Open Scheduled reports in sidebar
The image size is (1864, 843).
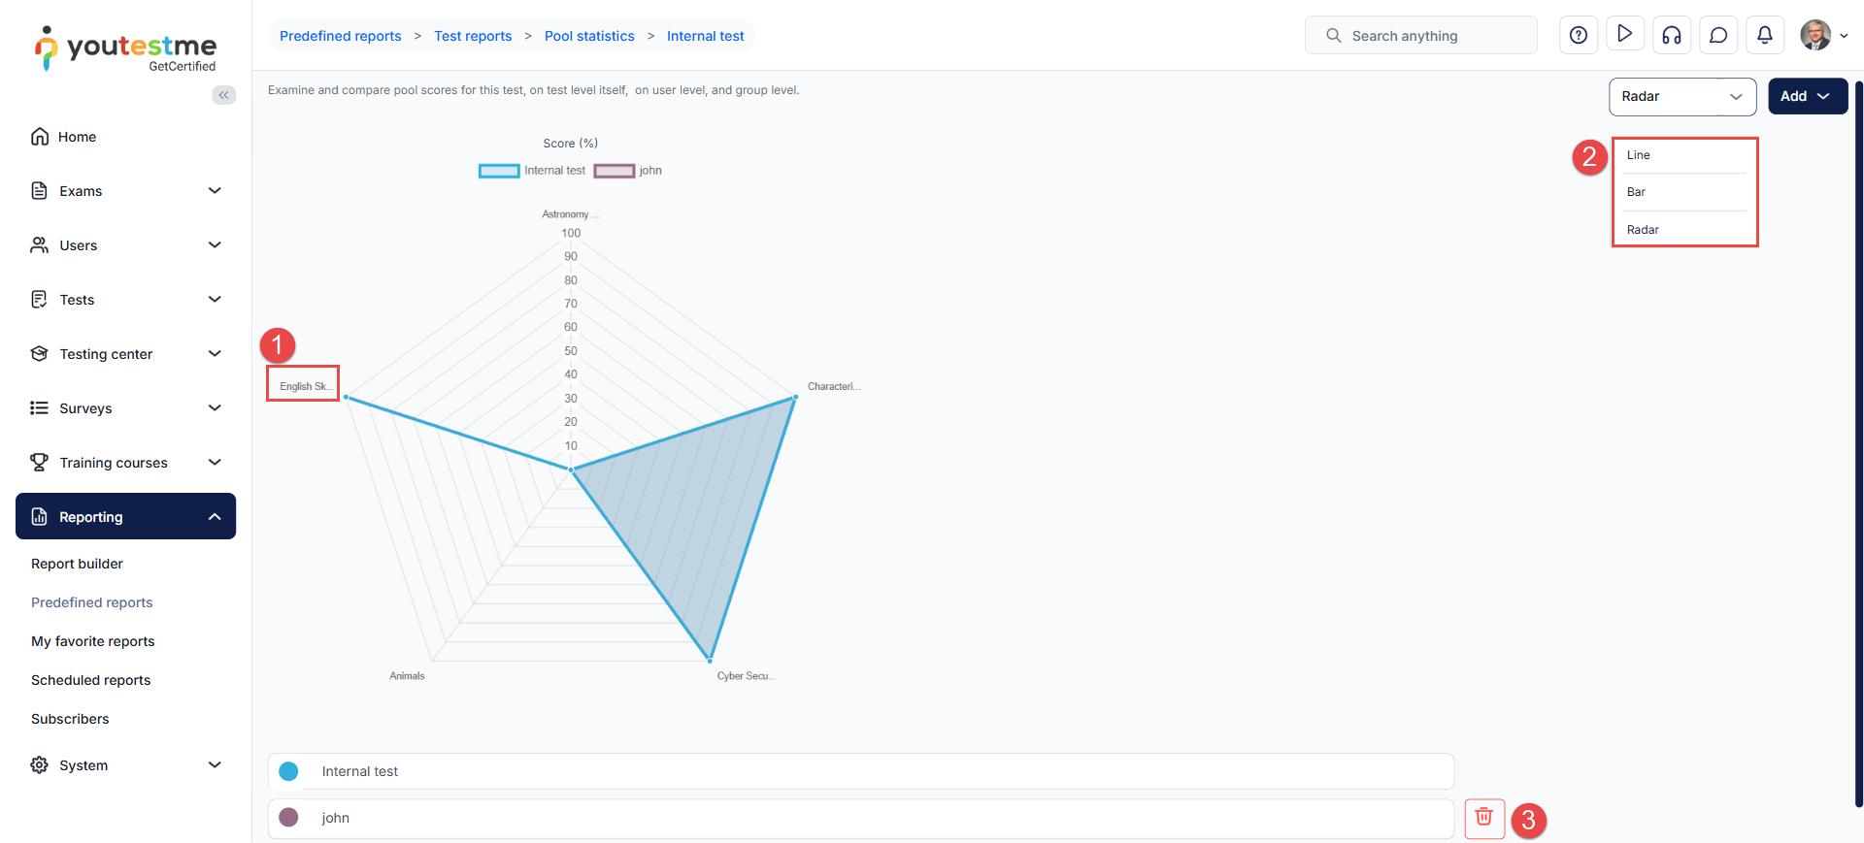tap(90, 680)
